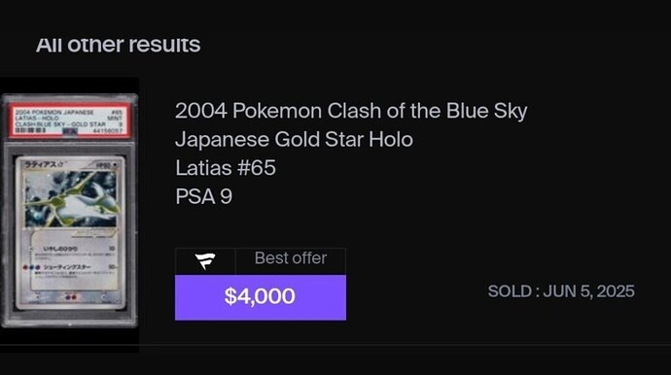Click the $4,000 price button
Image resolution: width=671 pixels, height=375 pixels.
(261, 297)
